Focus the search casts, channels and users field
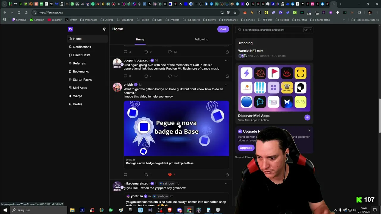This screenshot has width=381, height=214. pyautogui.click(x=274, y=30)
